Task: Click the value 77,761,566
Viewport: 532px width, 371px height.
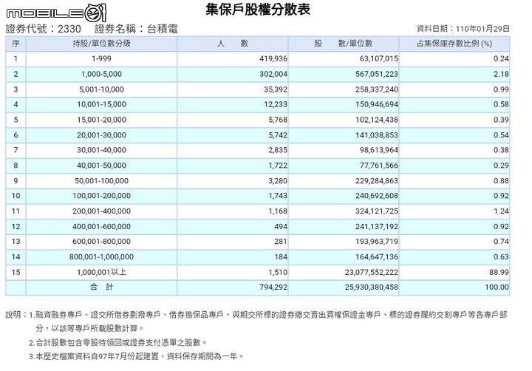Action: pos(379,166)
